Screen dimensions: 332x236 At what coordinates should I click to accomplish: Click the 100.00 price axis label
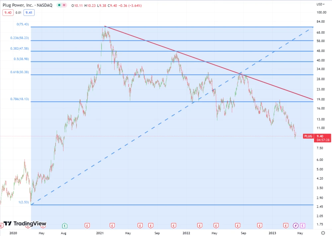coord(321,13)
